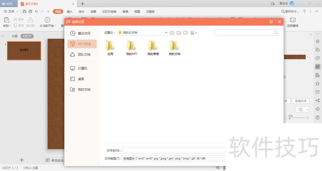The image size is (322, 171).
Task: Click the magnifier icon in dialog search
Action: pos(276,33)
